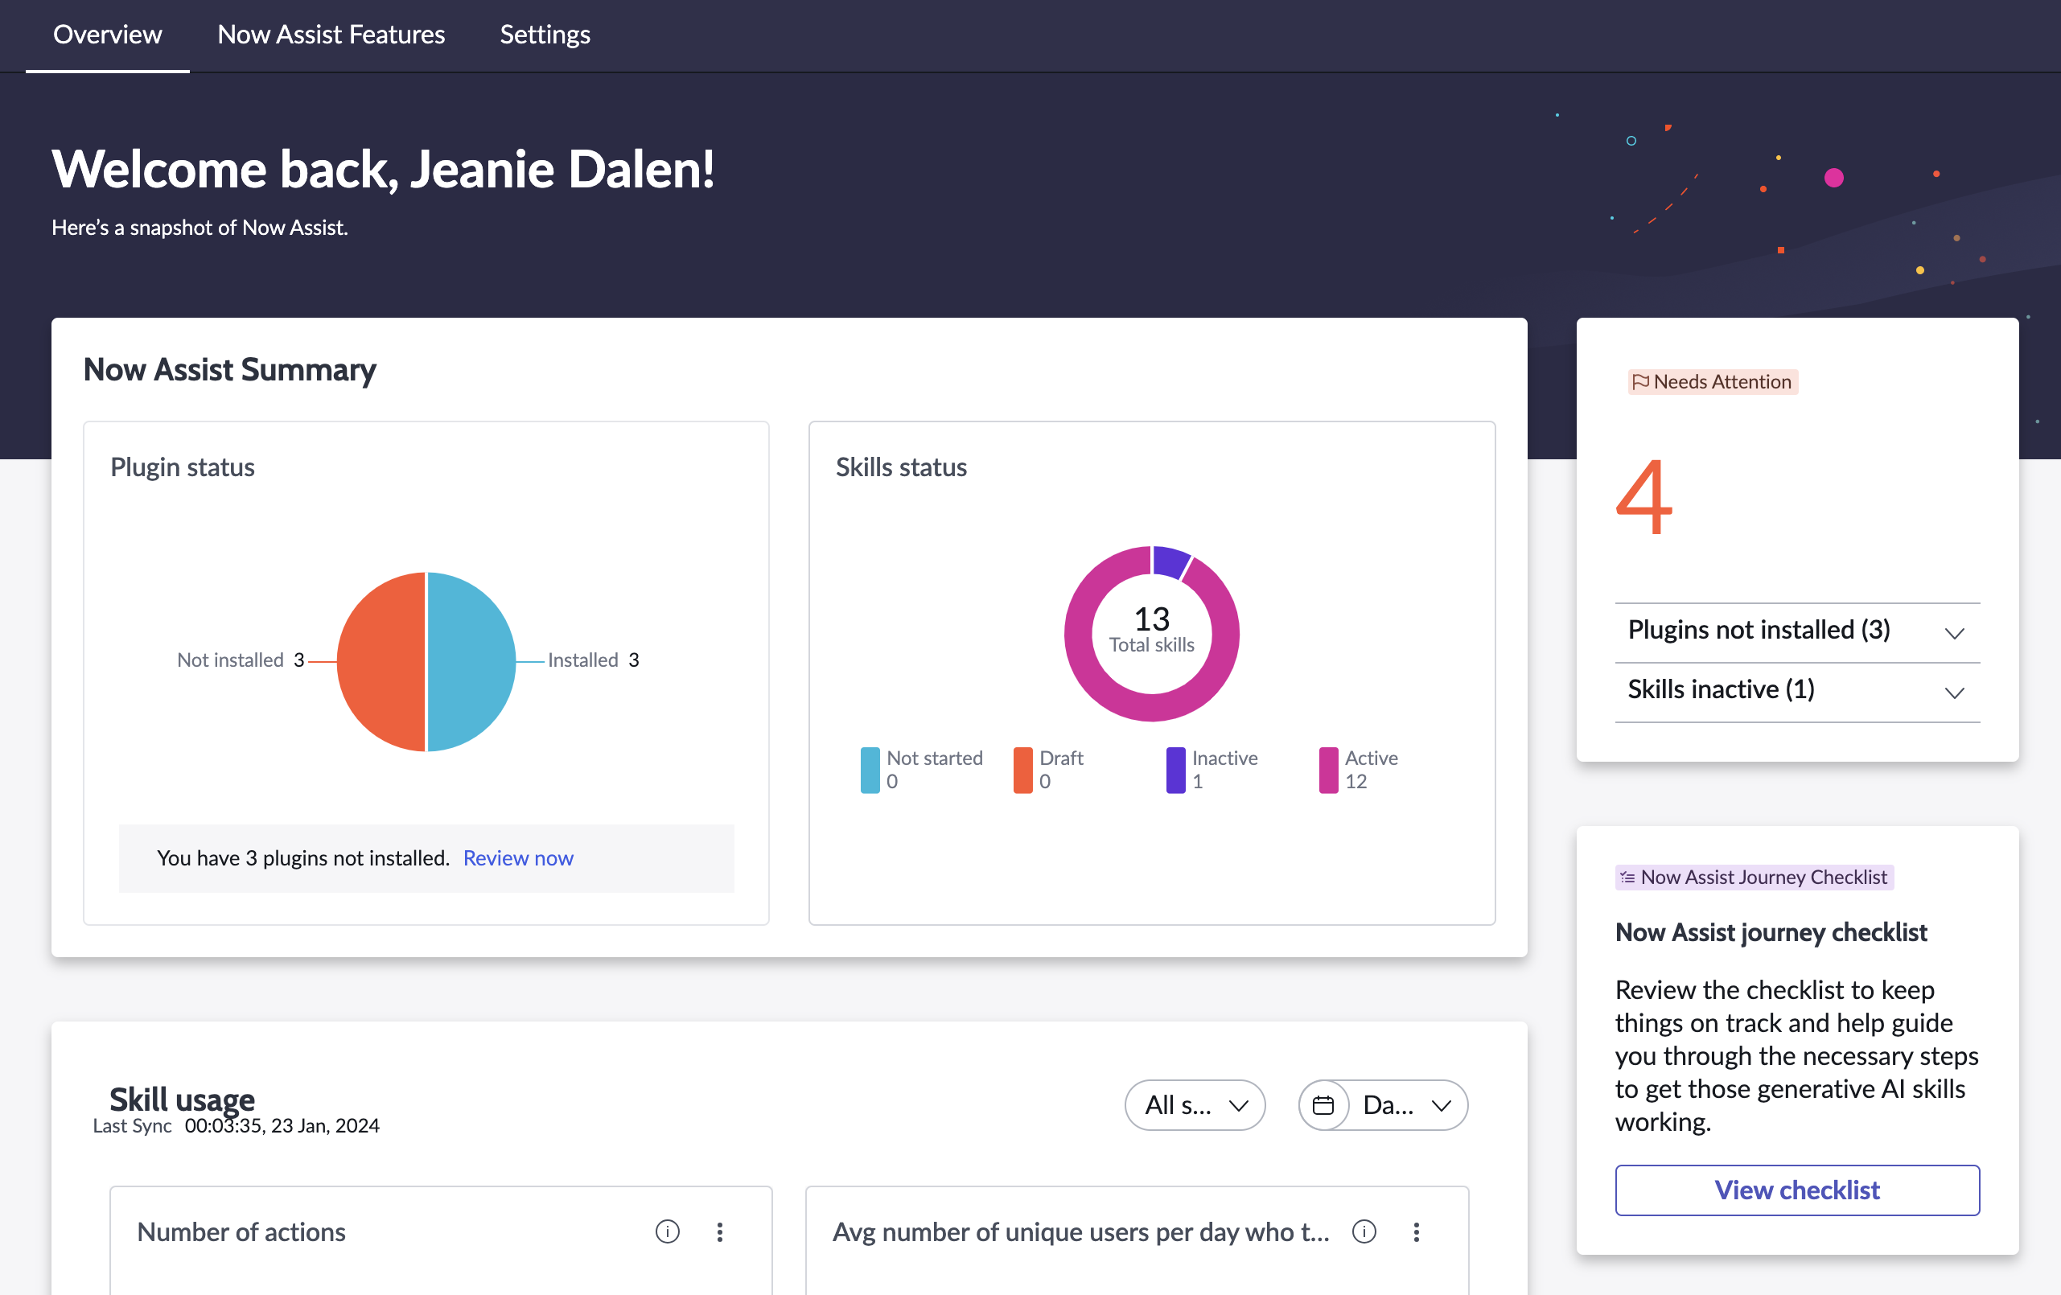Select the Draft legend color swatch
The height and width of the screenshot is (1295, 2061).
point(1022,771)
